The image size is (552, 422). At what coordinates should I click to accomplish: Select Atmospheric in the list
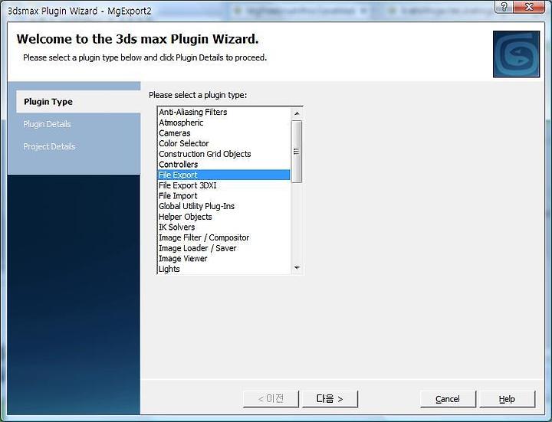224,123
